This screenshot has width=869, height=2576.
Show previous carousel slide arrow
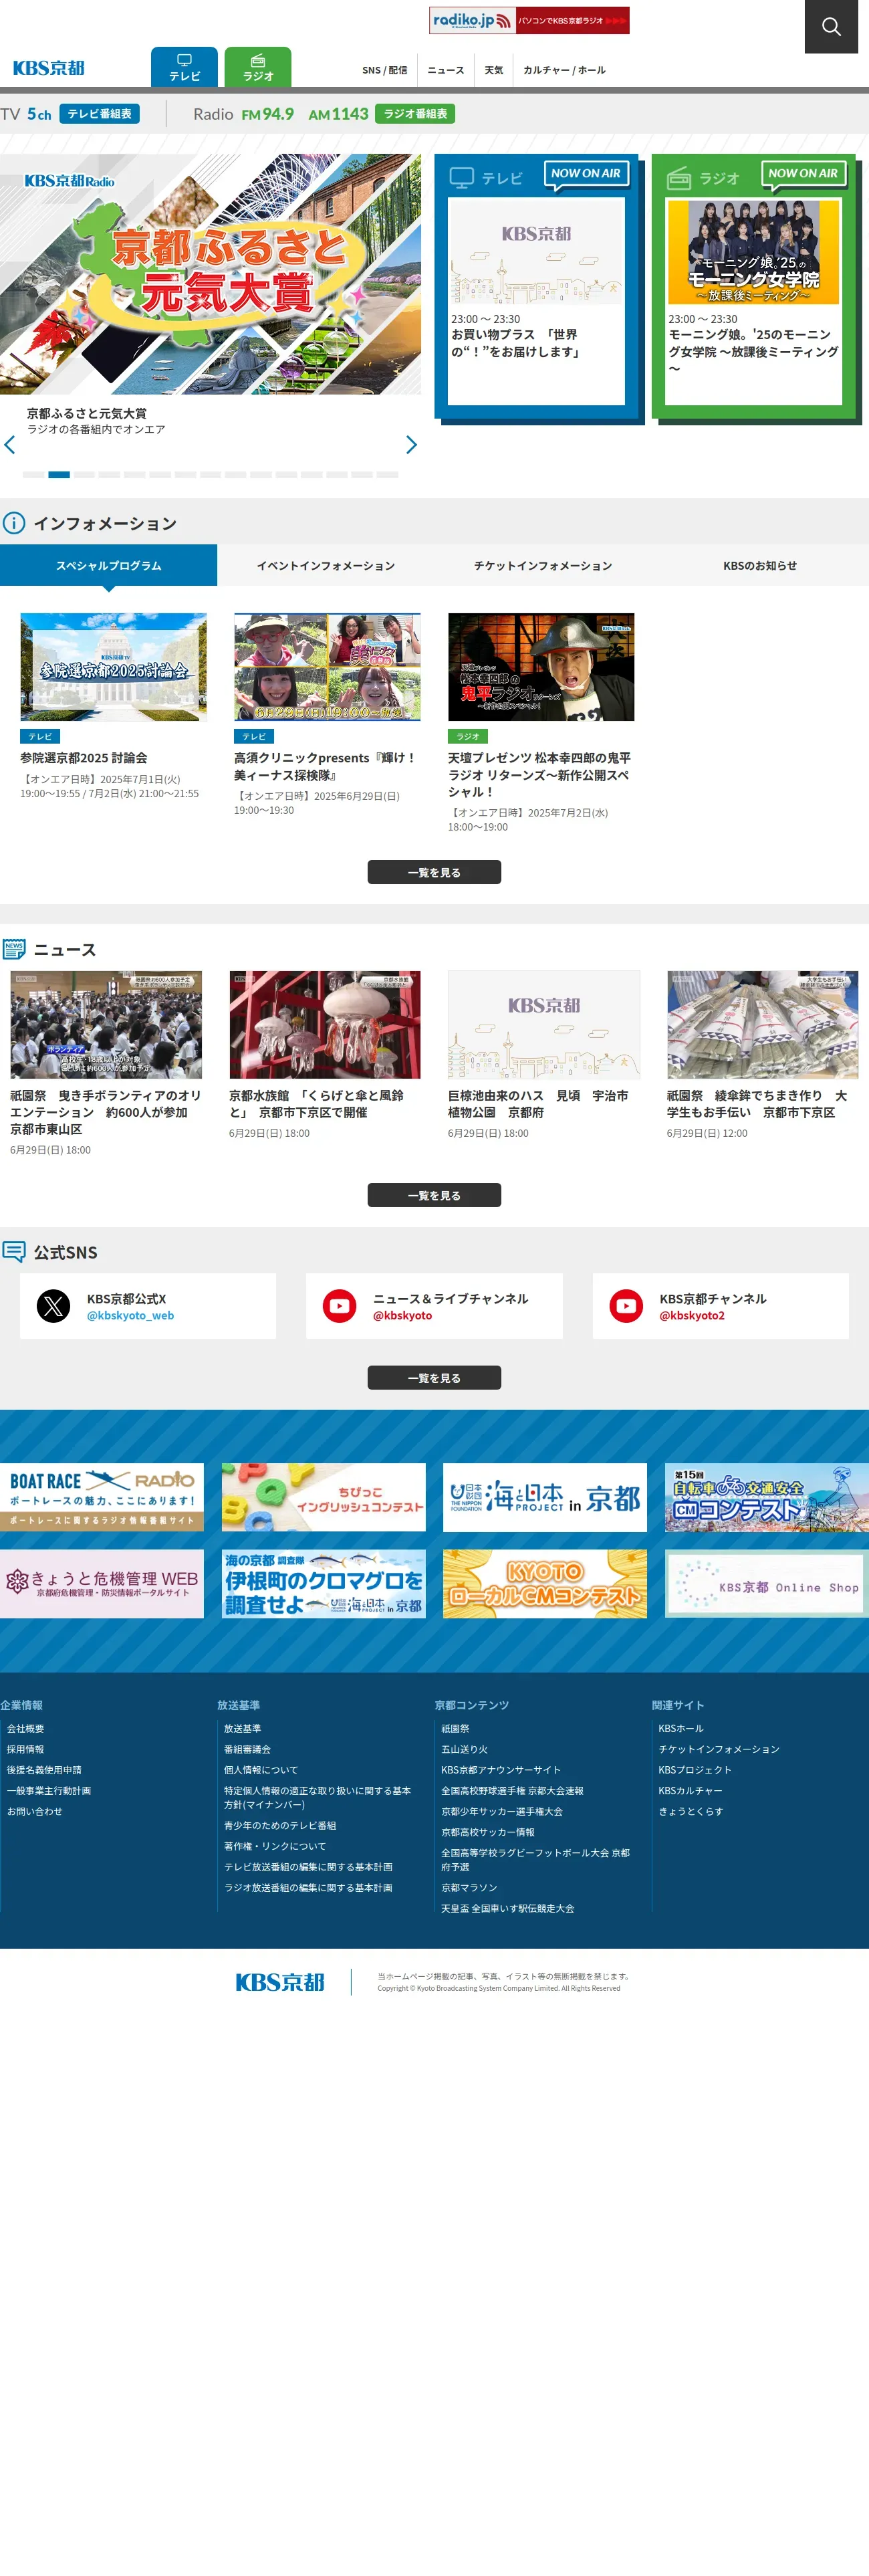[10, 445]
